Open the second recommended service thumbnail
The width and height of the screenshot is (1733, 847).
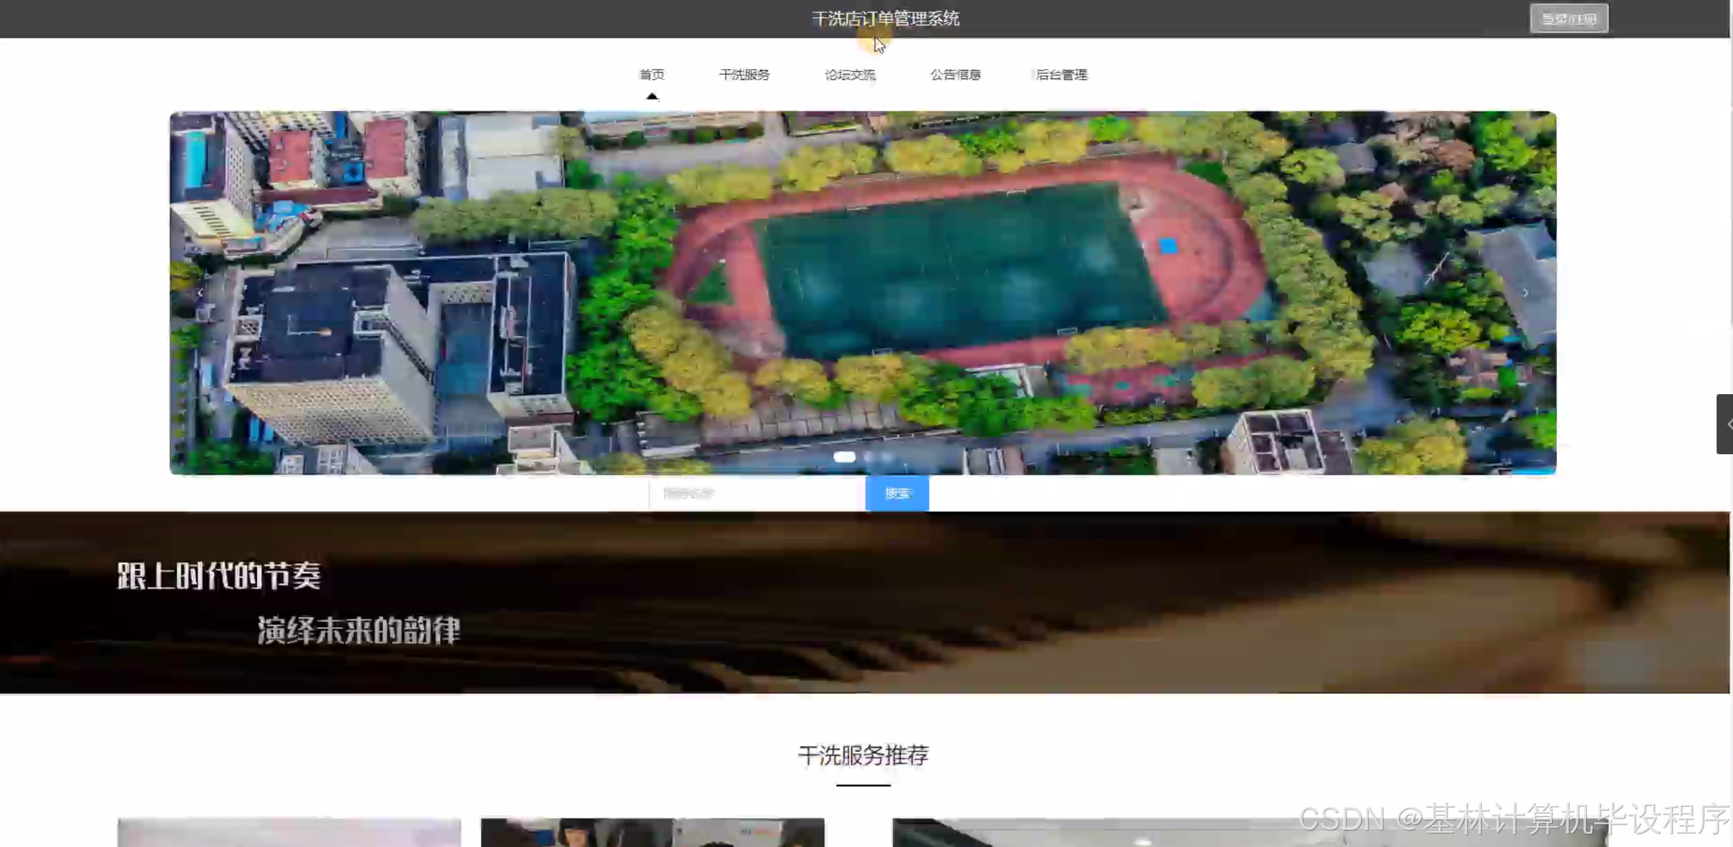pos(652,832)
